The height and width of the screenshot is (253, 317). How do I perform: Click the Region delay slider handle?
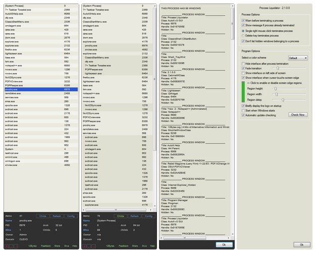pyautogui.click(x=283, y=100)
